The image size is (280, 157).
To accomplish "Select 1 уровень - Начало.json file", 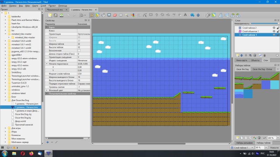I will tap(26, 104).
